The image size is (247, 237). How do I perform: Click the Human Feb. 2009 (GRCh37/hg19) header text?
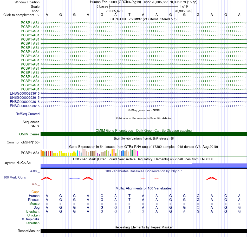click(x=116, y=2)
